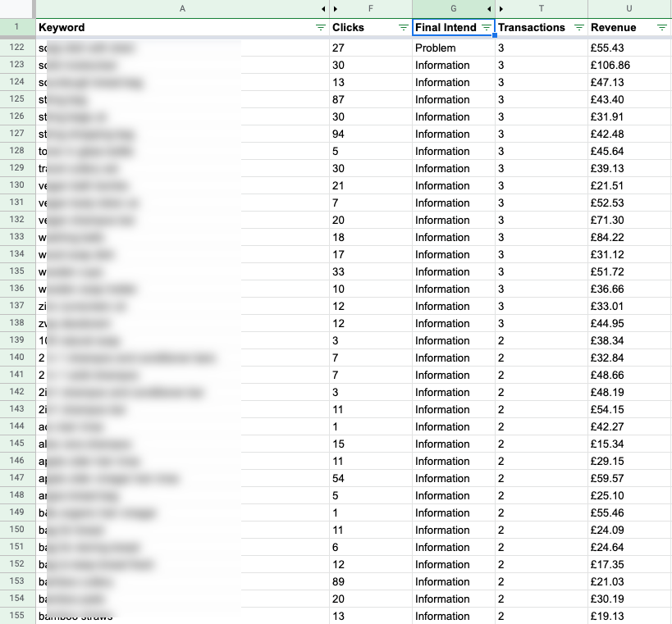This screenshot has height=624, width=672.
Task: Click left unhide arrow in column G header
Action: click(490, 9)
